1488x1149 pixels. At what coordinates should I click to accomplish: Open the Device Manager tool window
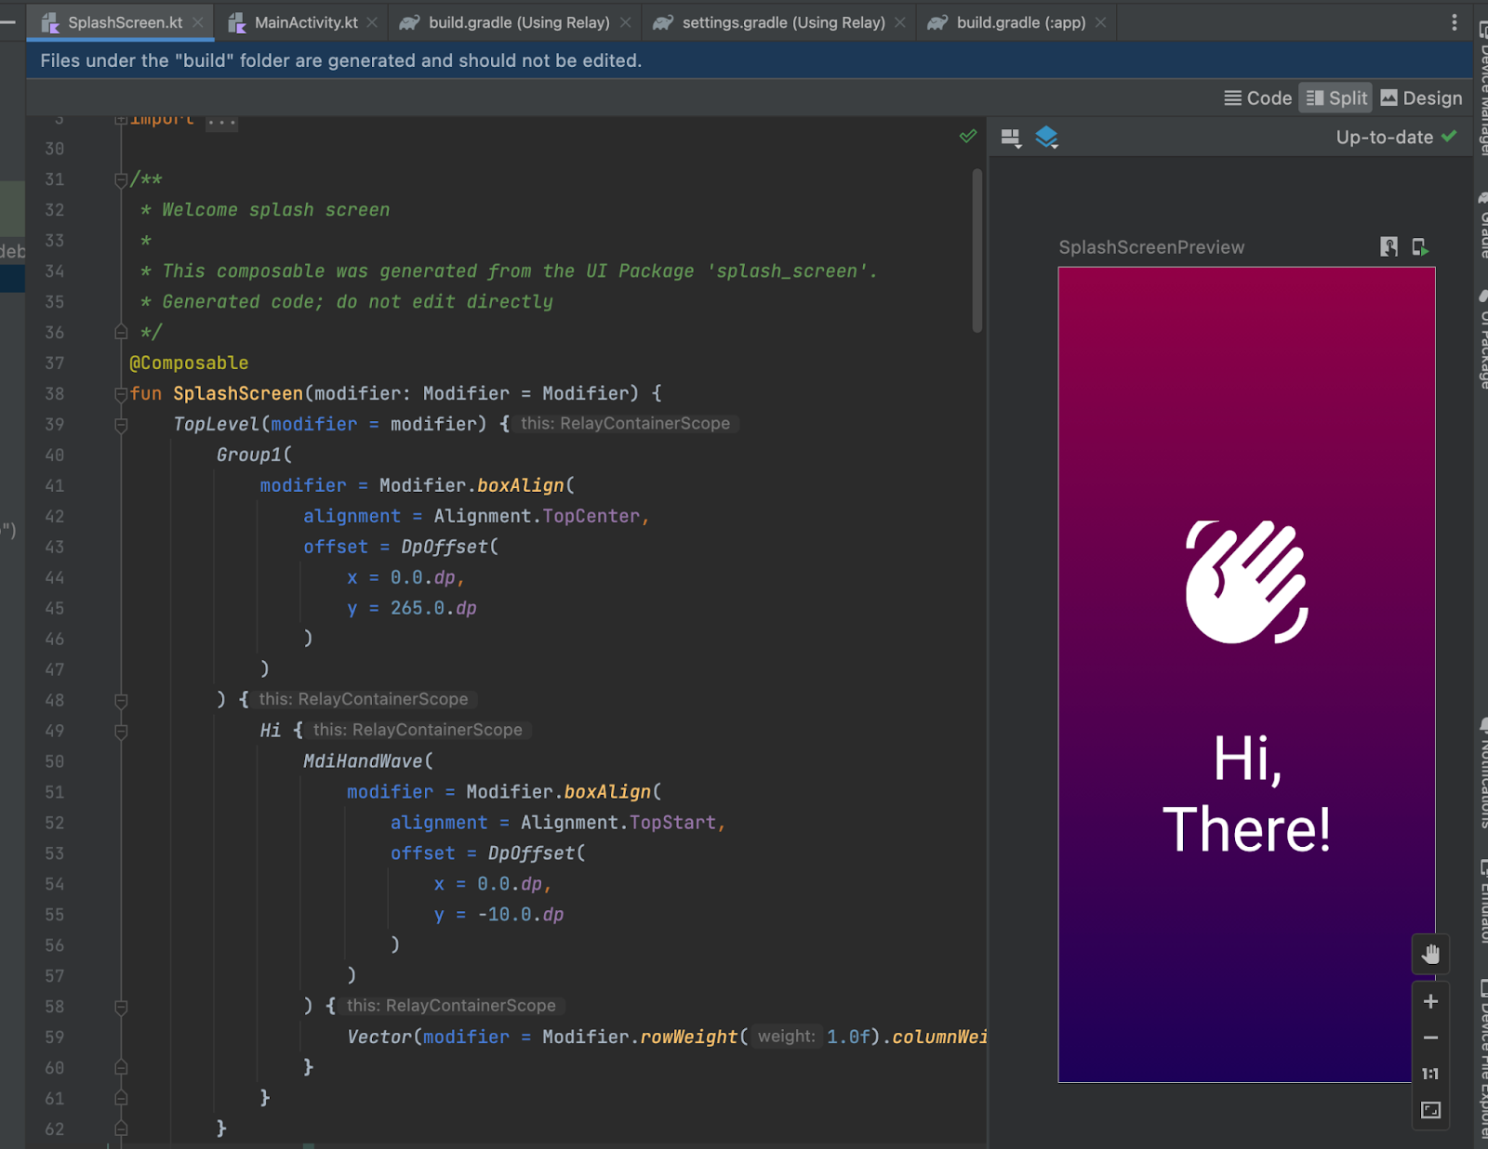point(1483,86)
